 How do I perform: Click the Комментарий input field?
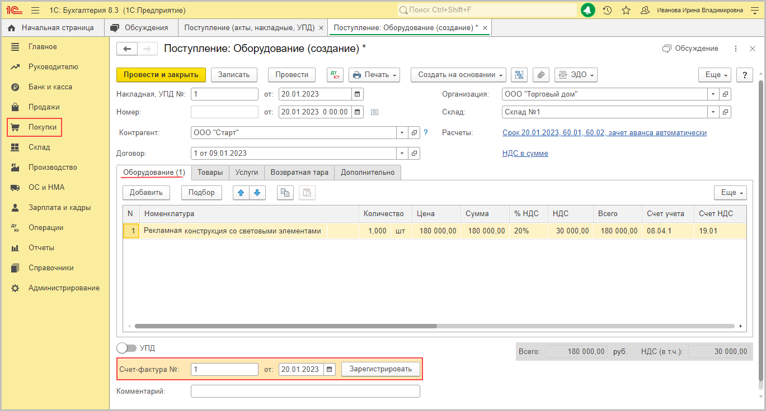click(305, 391)
